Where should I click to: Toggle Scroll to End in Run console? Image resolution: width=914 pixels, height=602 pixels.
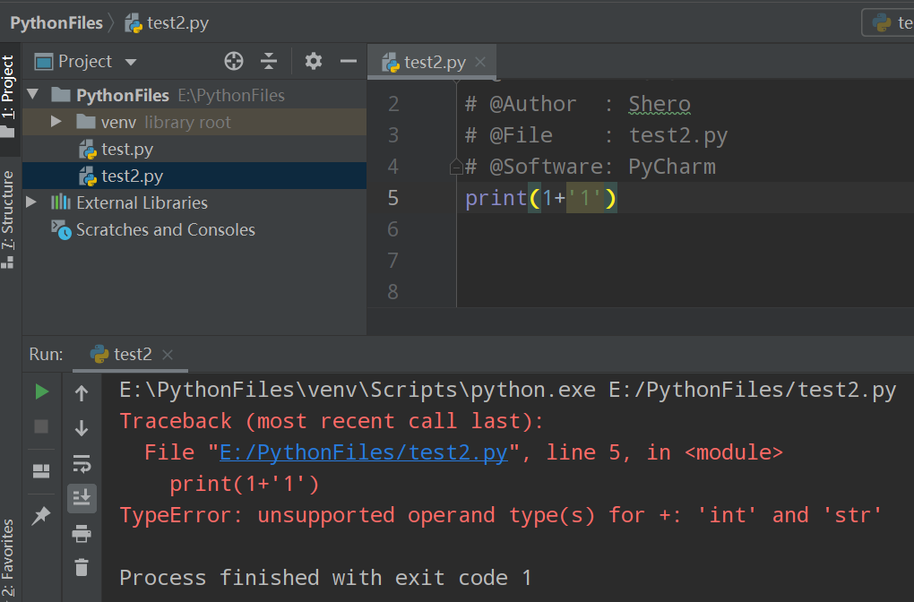[x=82, y=498]
